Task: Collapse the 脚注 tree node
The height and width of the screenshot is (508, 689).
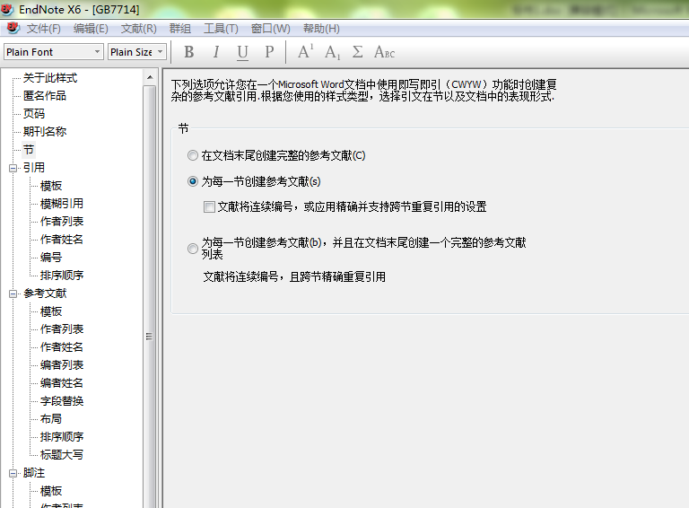Action: click(13, 473)
